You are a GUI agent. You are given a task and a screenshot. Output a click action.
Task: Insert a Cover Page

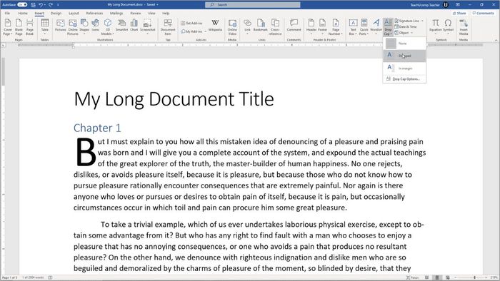(8, 26)
